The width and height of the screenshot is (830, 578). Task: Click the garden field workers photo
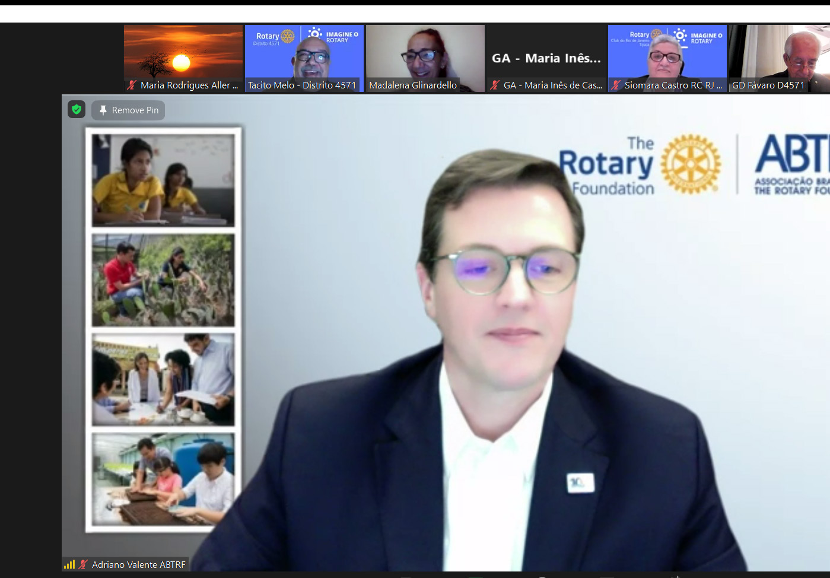[x=163, y=280]
